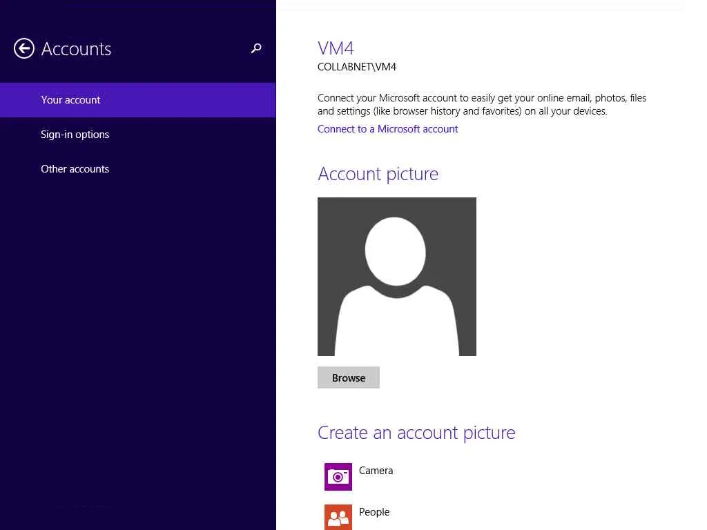Click the Account picture heading
This screenshot has width=707, height=530.
[x=378, y=174]
